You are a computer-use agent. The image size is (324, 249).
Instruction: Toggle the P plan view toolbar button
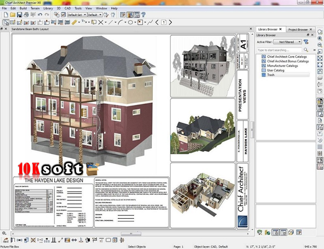coord(123,15)
